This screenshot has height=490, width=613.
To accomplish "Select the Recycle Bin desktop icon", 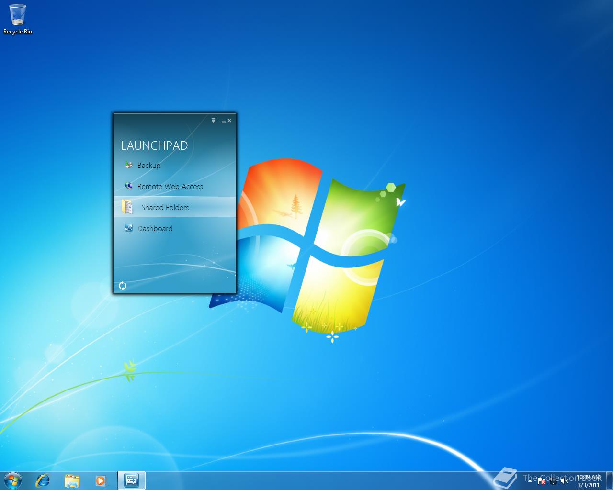I will [x=18, y=20].
